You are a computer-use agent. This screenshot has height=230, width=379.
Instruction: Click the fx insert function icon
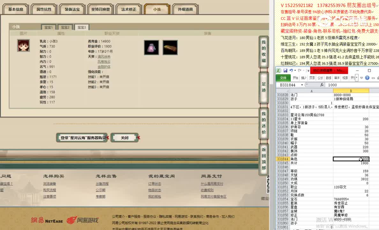(x=323, y=84)
